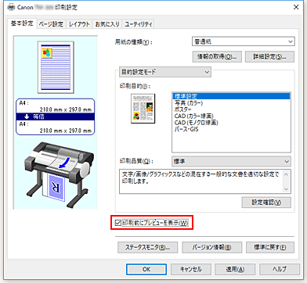Viewport: 307px width, 283px height.
Task: Confirm with the OK button
Action: (146, 269)
